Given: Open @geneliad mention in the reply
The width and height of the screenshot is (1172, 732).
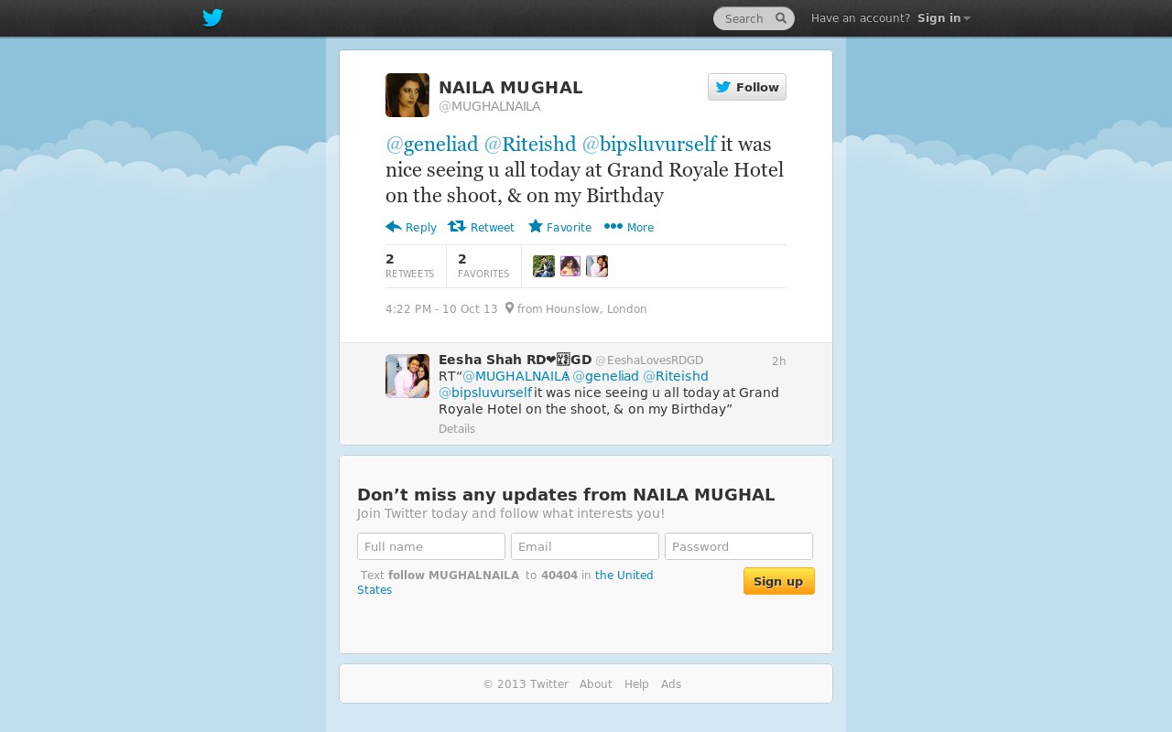Looking at the screenshot, I should coord(605,376).
